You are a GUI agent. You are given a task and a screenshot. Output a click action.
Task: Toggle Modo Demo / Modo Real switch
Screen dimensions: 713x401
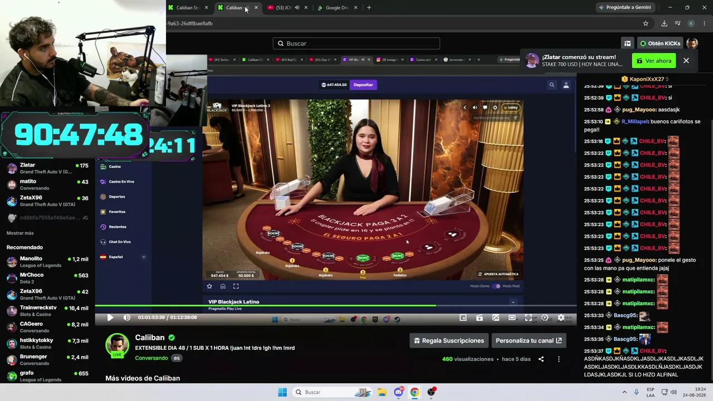[x=496, y=286]
